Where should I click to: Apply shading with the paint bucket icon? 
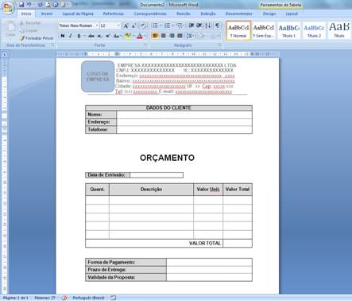coord(201,36)
